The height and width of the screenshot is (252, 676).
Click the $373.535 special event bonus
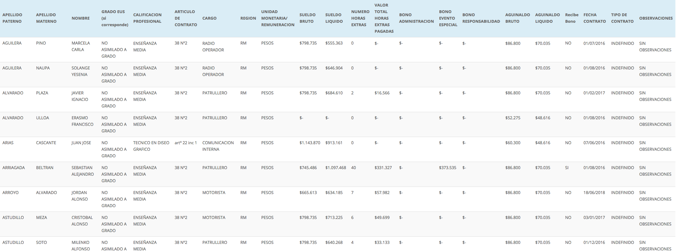coord(447,168)
